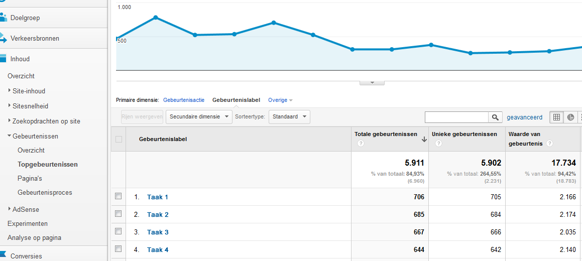Check the box for Taak 3
This screenshot has width=582, height=261.
[x=119, y=231]
